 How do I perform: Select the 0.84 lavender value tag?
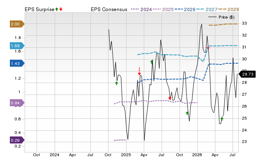(17, 103)
